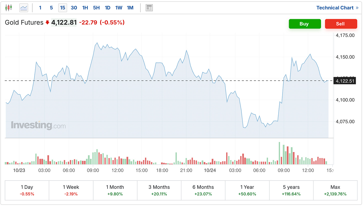Pick the 1W interval
Screen dimensions: 364x207
[x=119, y=8]
